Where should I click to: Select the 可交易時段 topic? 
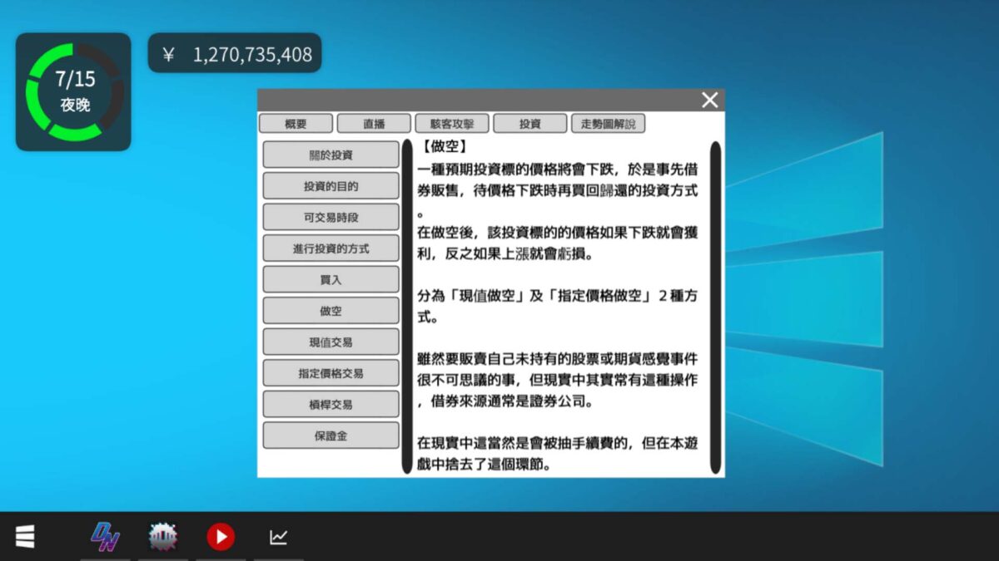tap(331, 217)
